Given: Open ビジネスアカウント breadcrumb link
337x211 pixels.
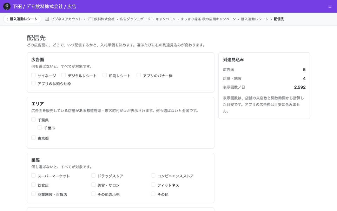Looking at the screenshot, I should tap(66, 19).
